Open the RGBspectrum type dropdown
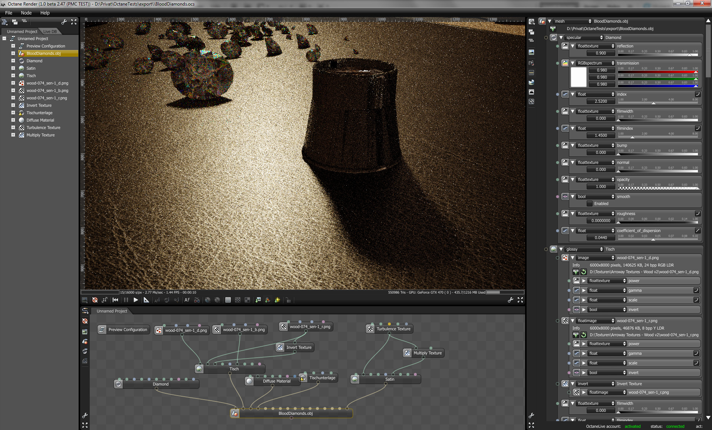The image size is (712, 430). click(x=596, y=63)
